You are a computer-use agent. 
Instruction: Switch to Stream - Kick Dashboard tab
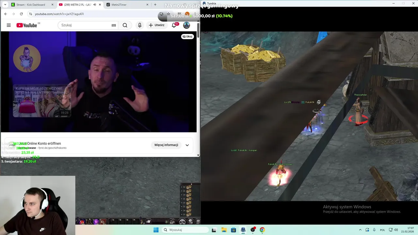tap(32, 5)
